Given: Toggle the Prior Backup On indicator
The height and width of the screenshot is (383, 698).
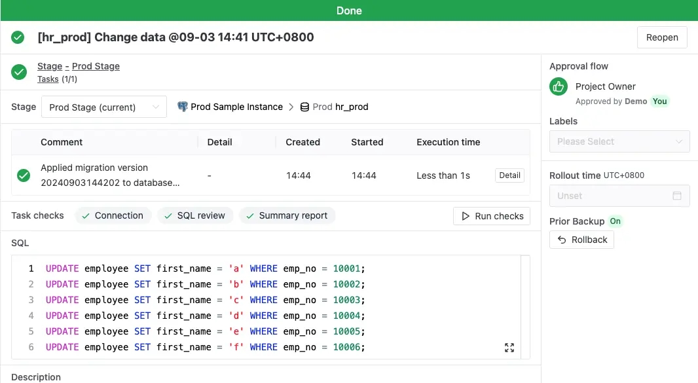Looking at the screenshot, I should tap(615, 221).
